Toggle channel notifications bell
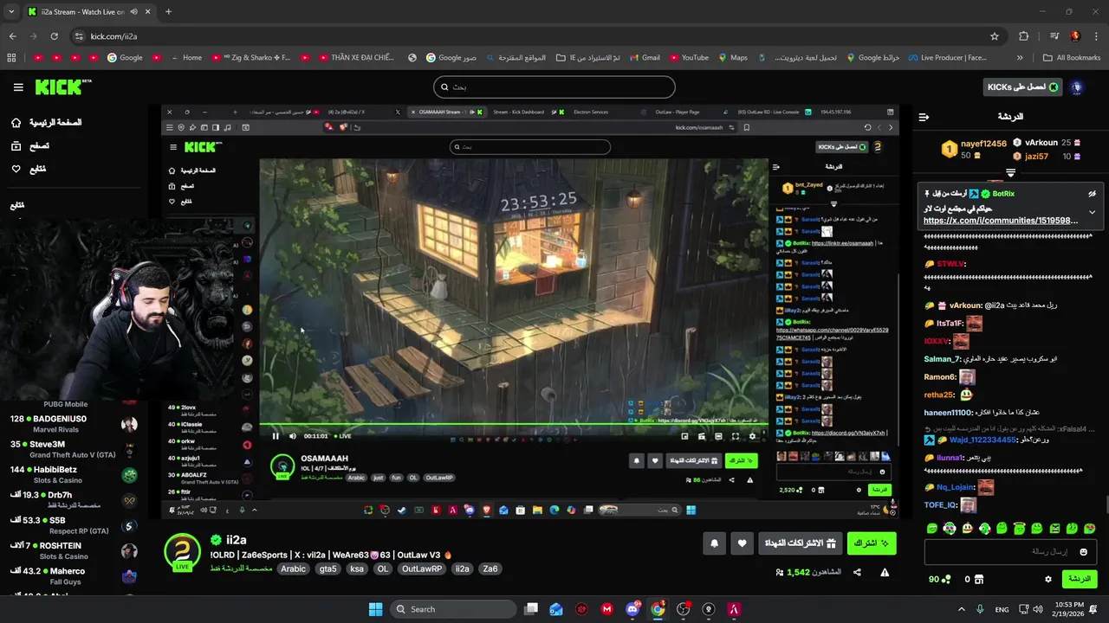The image size is (1109, 623). coord(715,543)
